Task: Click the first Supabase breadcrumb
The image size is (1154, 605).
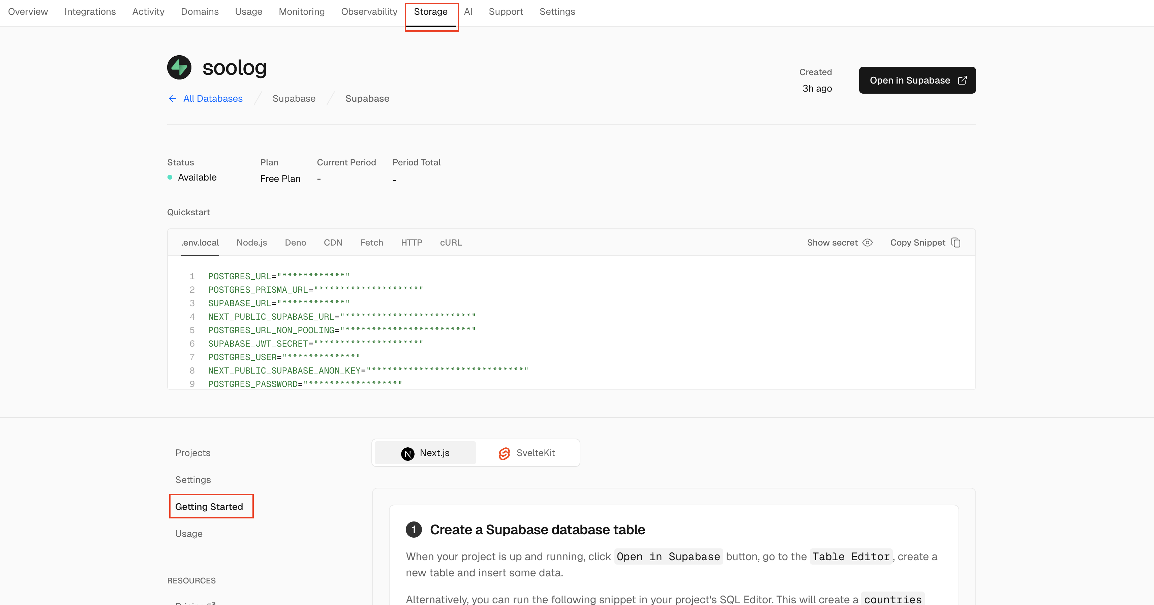Action: [294, 98]
